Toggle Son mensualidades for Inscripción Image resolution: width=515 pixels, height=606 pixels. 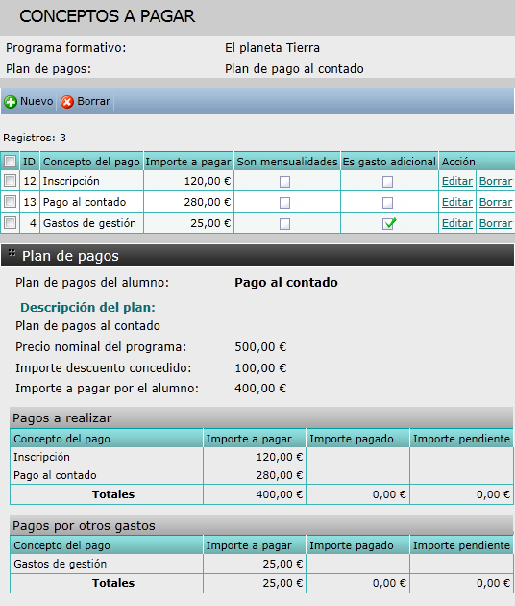pos(285,182)
